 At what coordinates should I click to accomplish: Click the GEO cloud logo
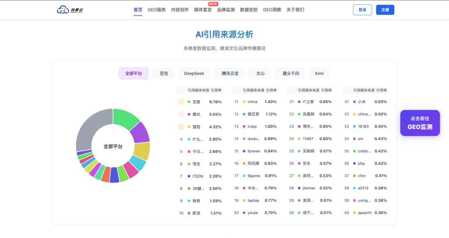coord(70,10)
